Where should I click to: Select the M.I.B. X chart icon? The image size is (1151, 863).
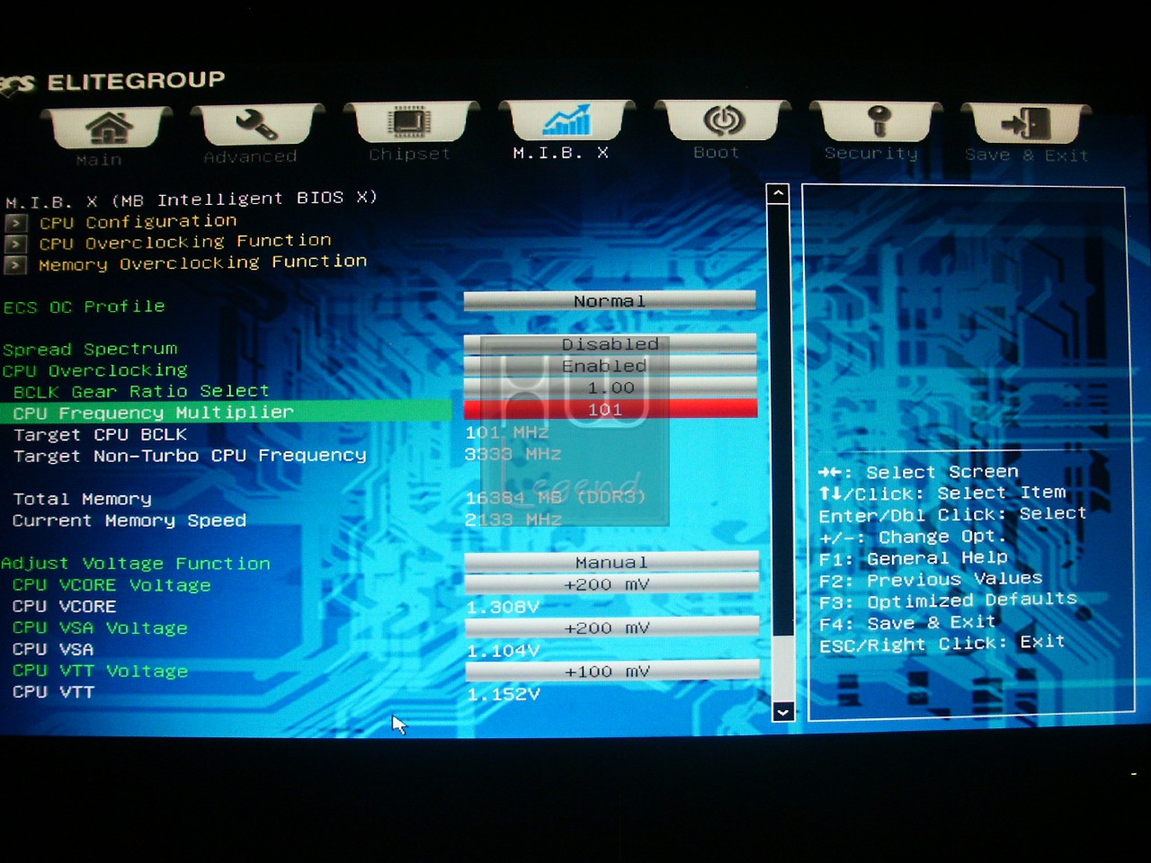pyautogui.click(x=567, y=120)
